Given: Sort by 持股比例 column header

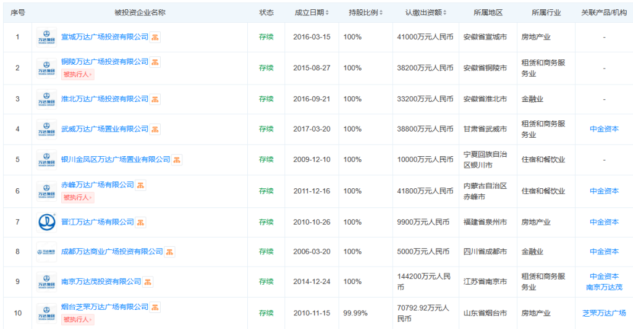Looking at the screenshot, I should (365, 12).
